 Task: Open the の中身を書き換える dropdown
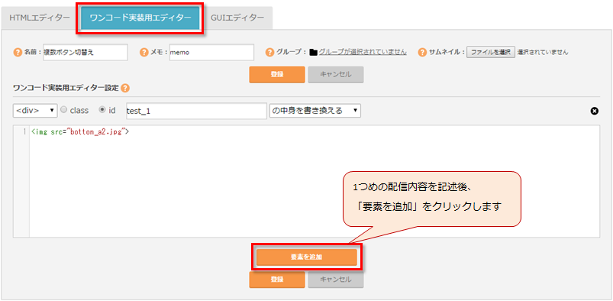pyautogui.click(x=315, y=111)
